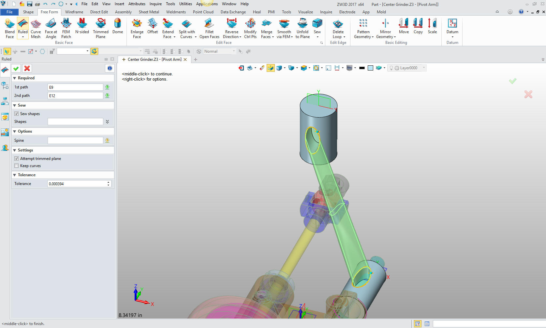Pick 1st path using arrow icon
Screen dimensions: 546x328
(107, 87)
